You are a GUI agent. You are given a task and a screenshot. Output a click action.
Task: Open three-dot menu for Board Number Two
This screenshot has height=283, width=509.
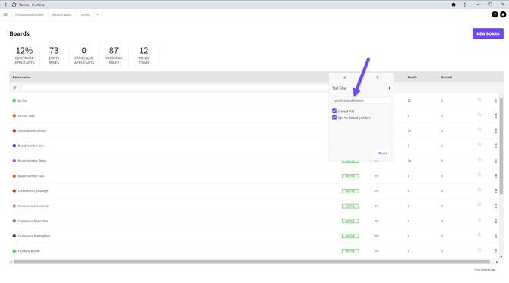click(x=496, y=176)
